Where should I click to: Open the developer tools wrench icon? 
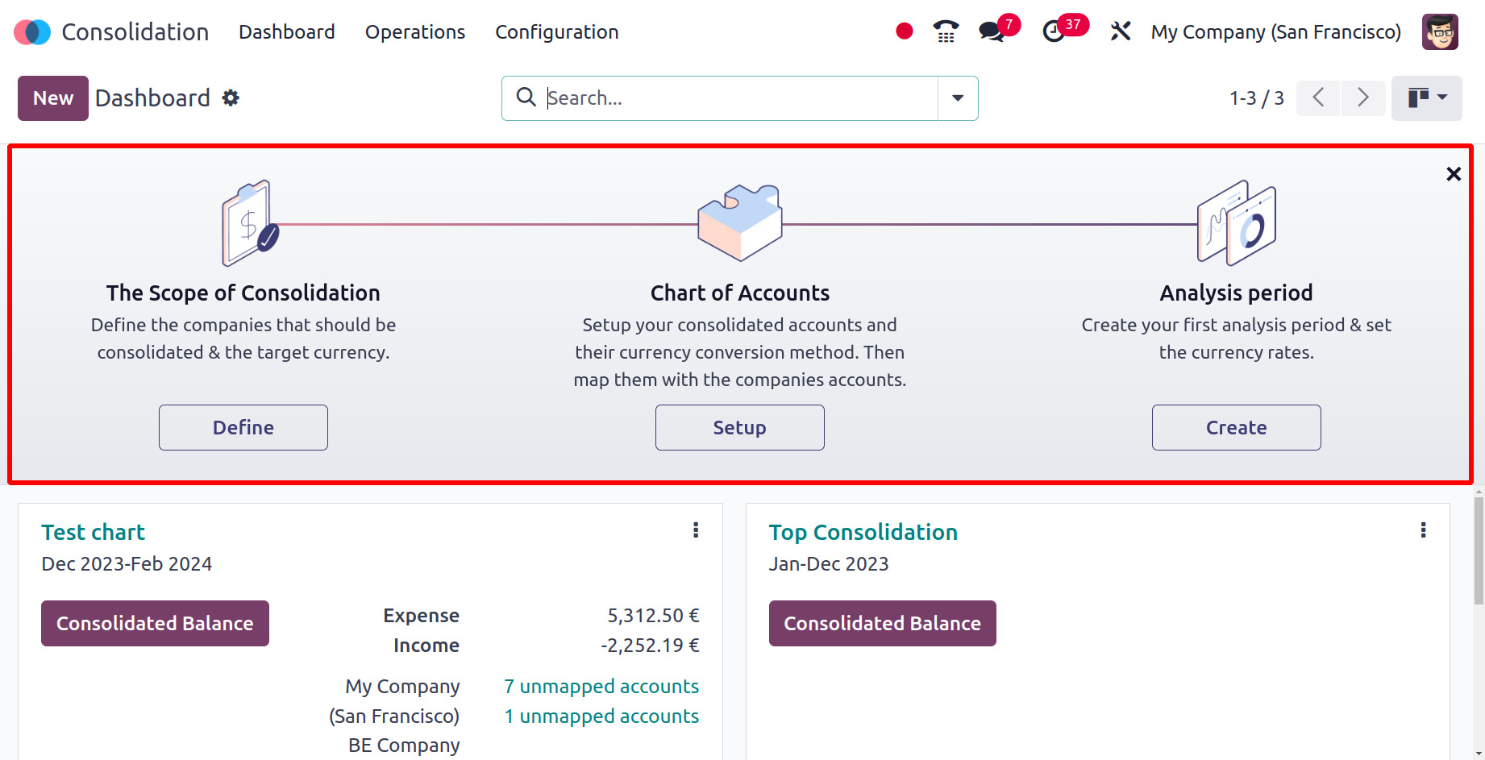pos(1120,32)
